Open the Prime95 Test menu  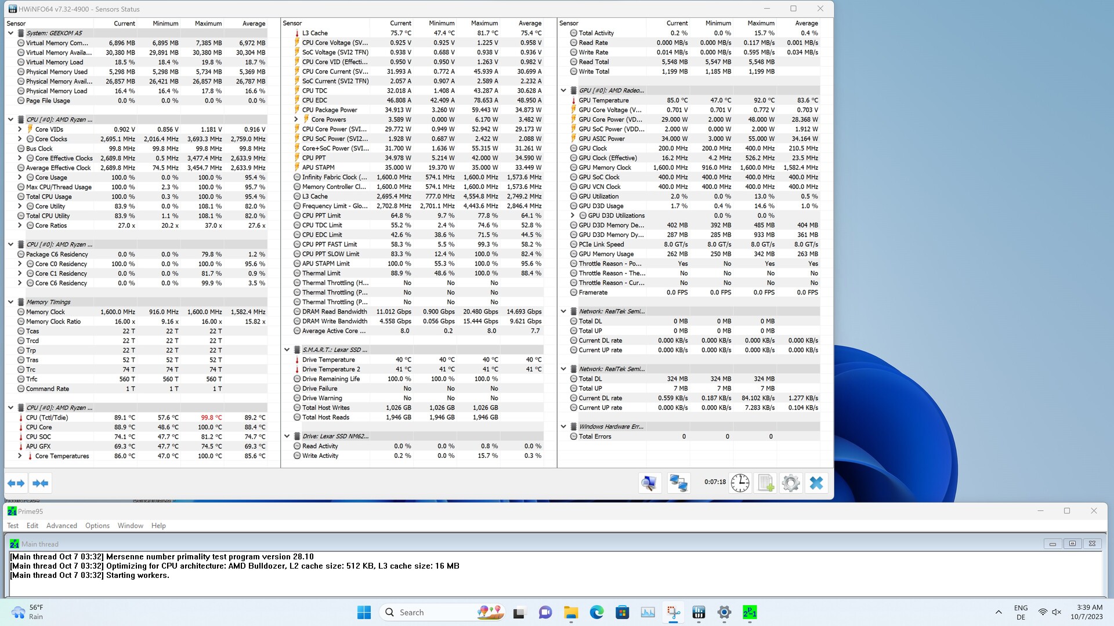point(13,526)
